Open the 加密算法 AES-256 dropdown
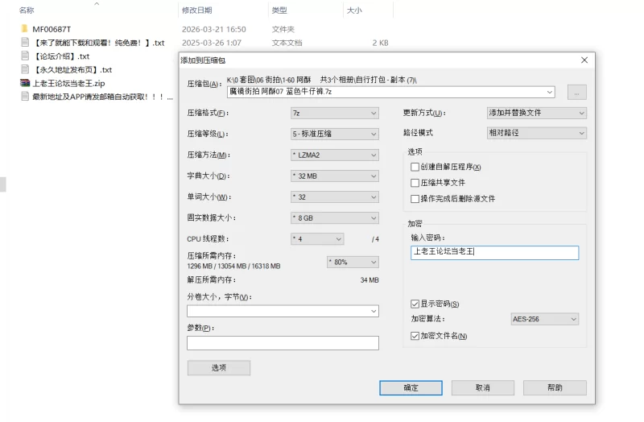This screenshot has height=422, width=644. pos(545,319)
